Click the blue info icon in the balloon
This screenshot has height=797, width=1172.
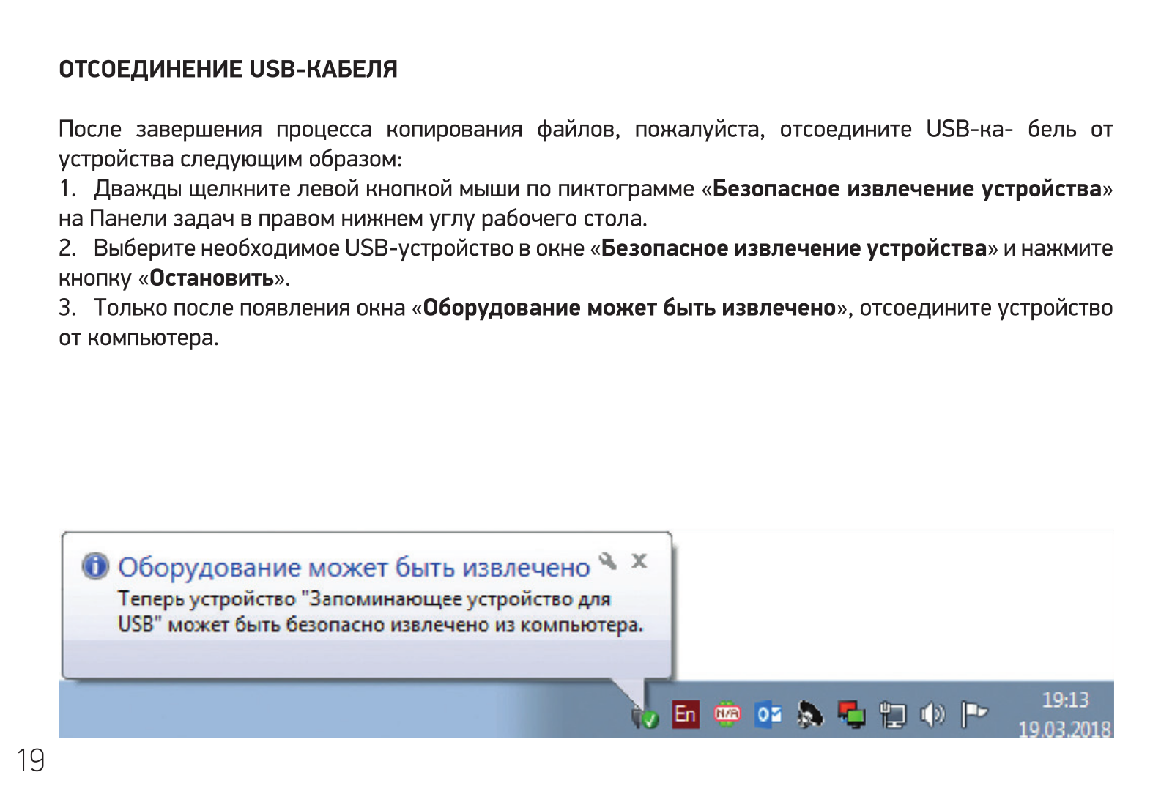[x=95, y=566]
